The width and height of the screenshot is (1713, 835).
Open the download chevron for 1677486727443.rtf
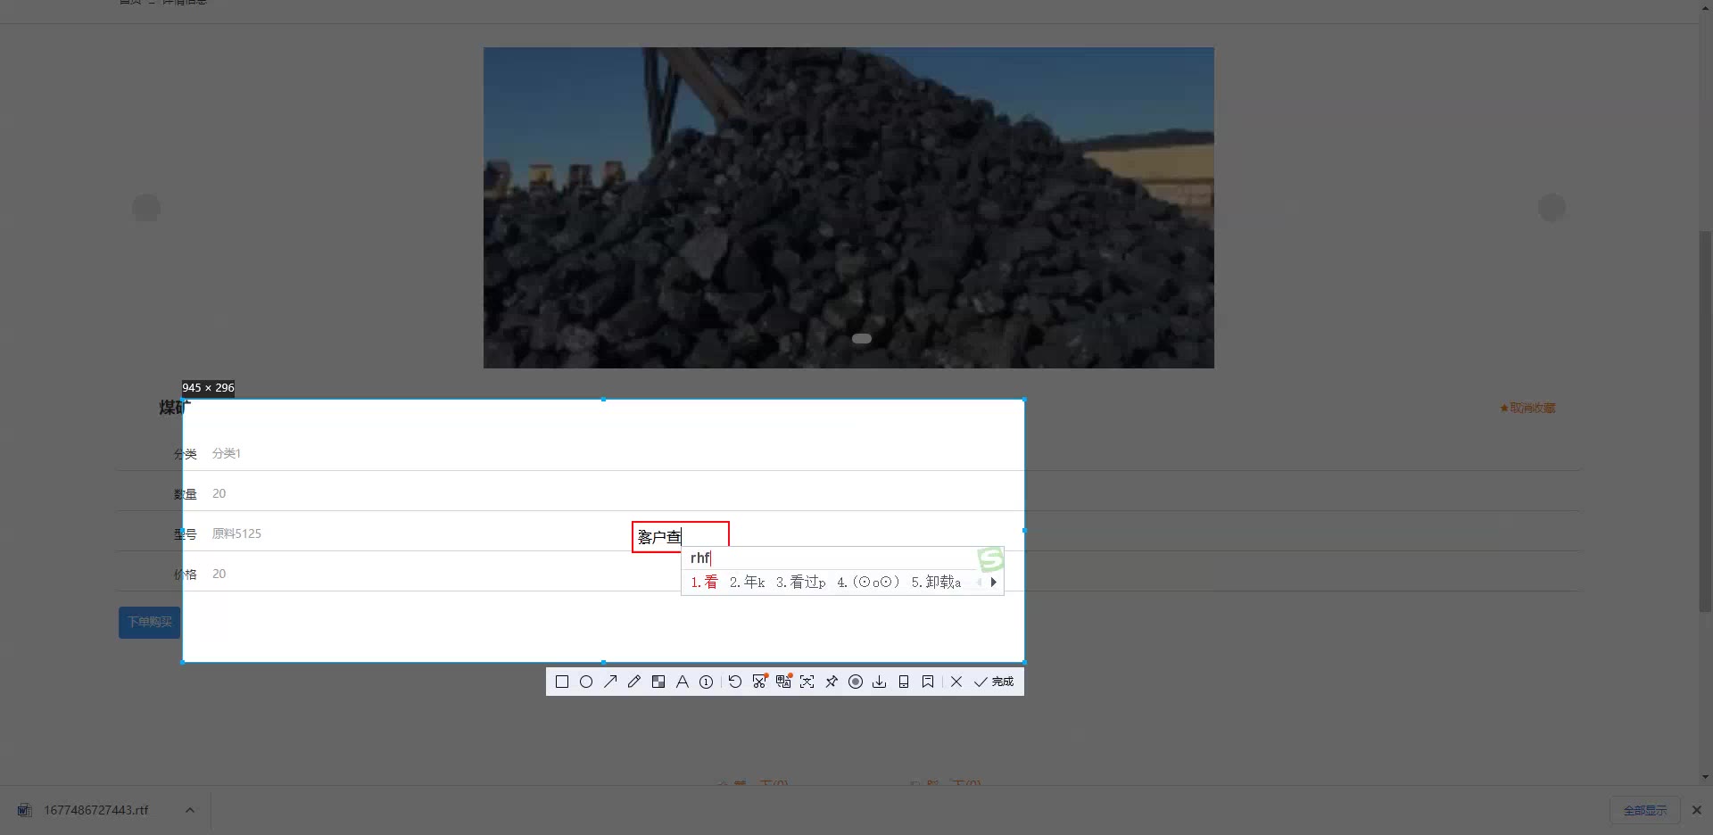point(189,810)
